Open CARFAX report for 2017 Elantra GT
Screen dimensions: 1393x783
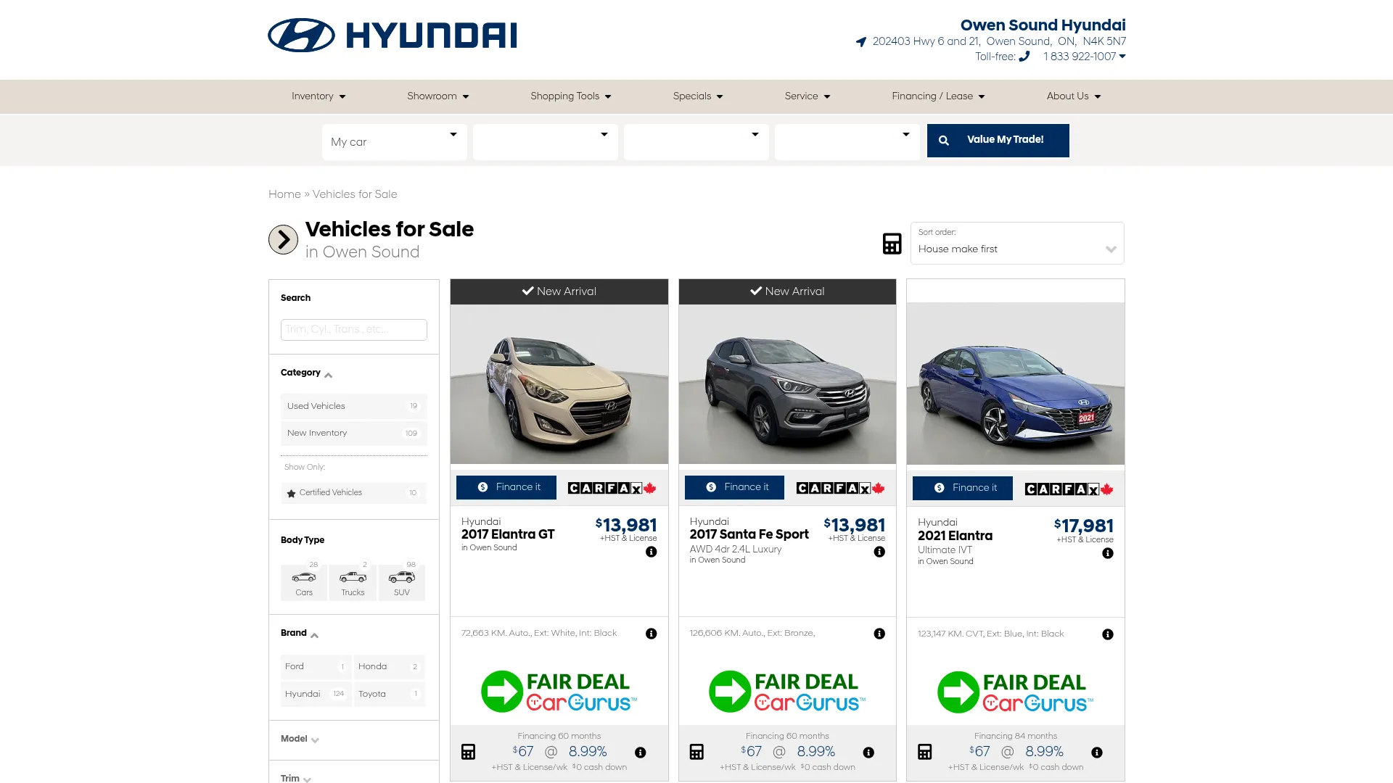pos(612,488)
